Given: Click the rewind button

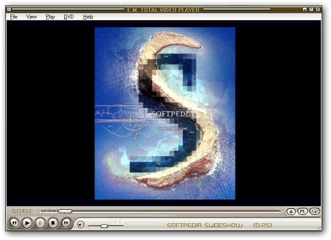Looking at the screenshot, I should pyautogui.click(x=15, y=223).
